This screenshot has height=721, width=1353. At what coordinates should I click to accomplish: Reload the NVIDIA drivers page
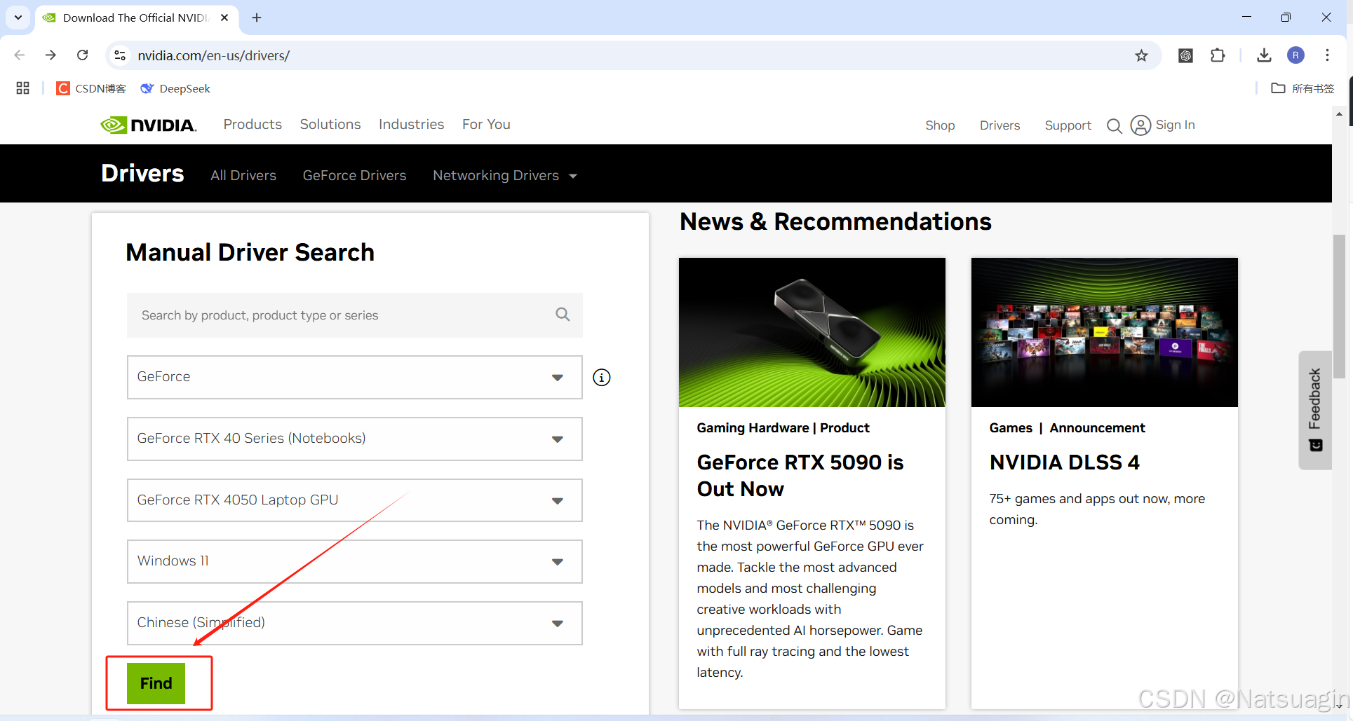[x=83, y=55]
